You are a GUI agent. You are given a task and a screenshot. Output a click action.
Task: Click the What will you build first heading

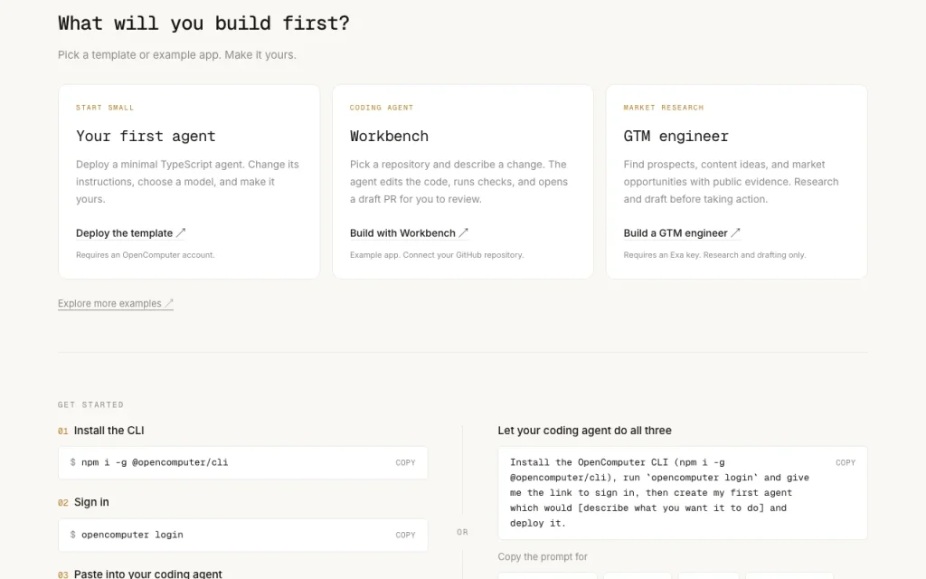[x=203, y=24]
